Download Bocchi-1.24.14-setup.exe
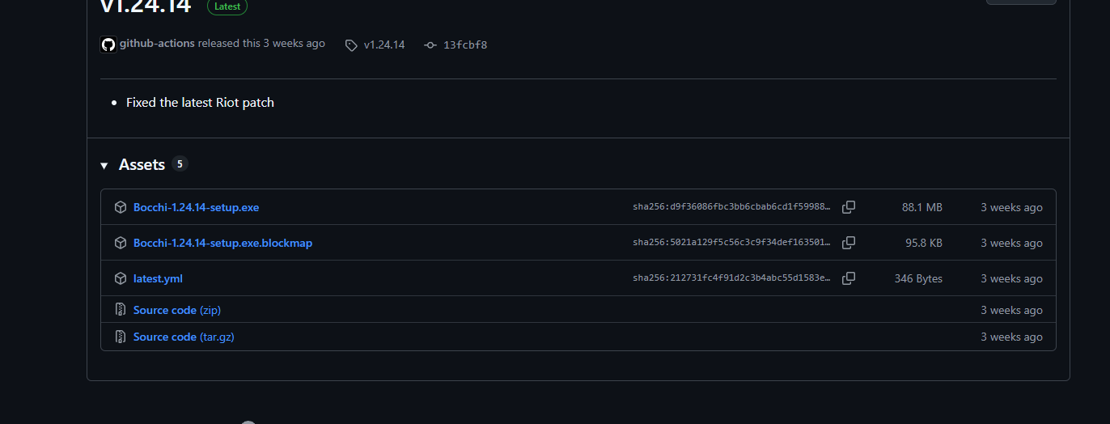 click(196, 207)
